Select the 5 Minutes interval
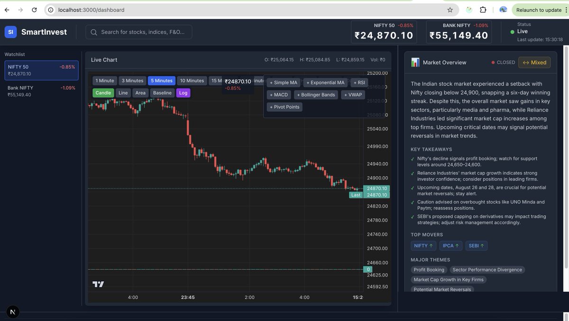569x321 pixels. [x=162, y=80]
